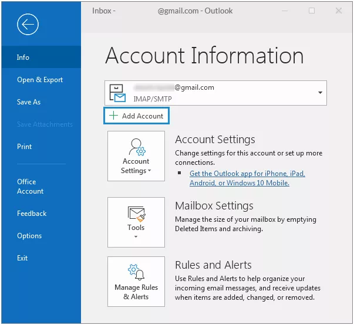Click the Rules and Alerts section heading
This screenshot has width=354, height=325.
(x=213, y=265)
